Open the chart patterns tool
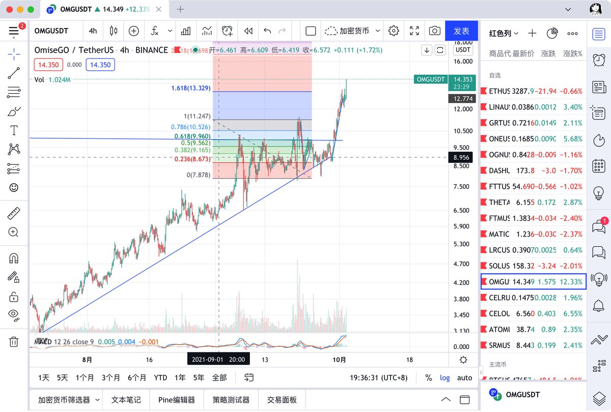Image resolution: width=611 pixels, height=412 pixels. [x=14, y=149]
